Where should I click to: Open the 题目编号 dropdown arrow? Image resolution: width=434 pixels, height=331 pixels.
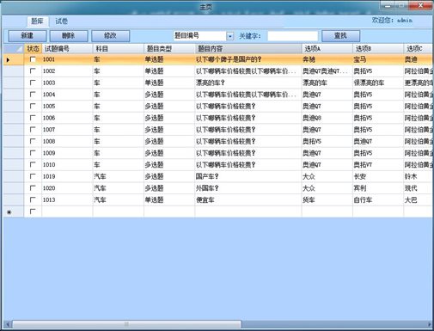click(x=230, y=36)
